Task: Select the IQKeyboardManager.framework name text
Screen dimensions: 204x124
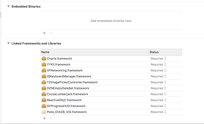Action: tap(69, 76)
